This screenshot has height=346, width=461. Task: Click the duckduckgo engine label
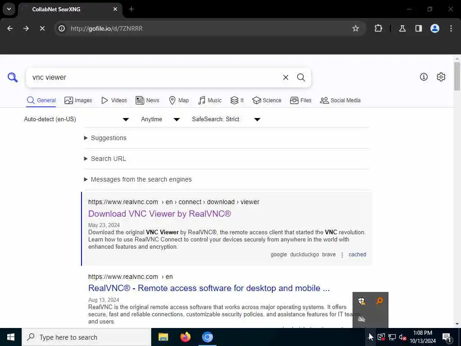tap(304, 255)
